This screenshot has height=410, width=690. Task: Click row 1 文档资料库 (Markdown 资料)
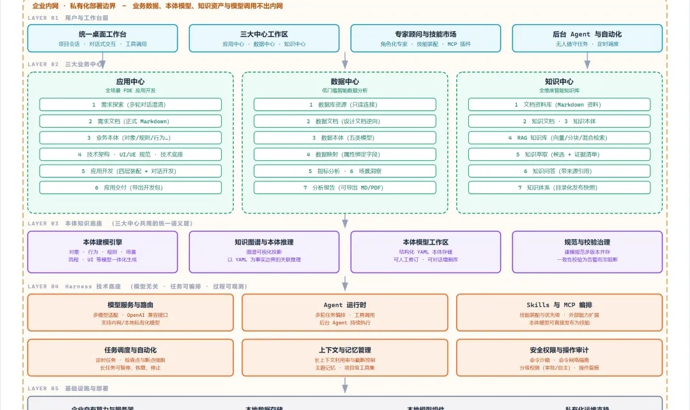559,105
